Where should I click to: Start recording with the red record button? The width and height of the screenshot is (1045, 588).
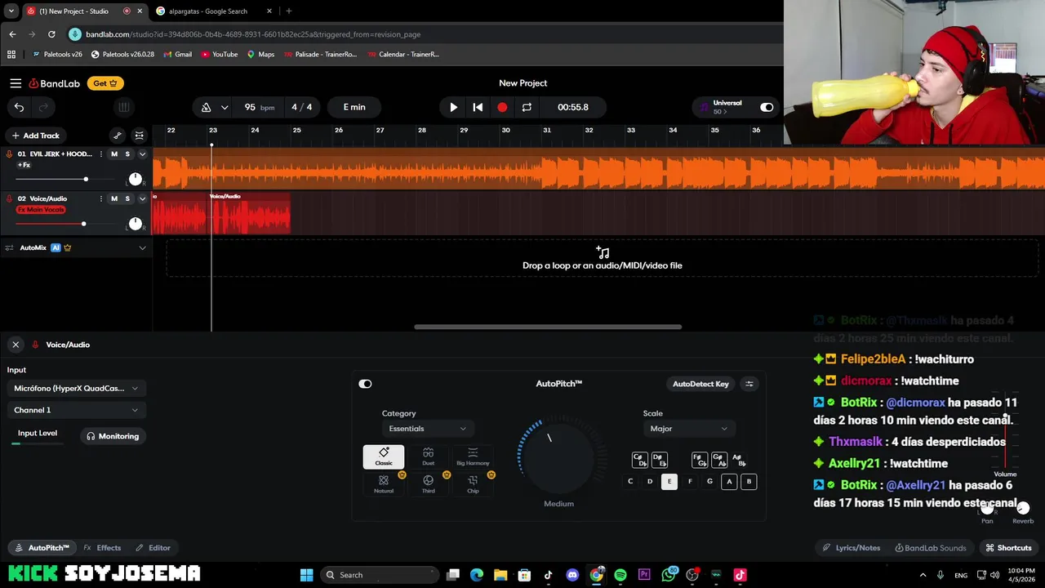502,107
